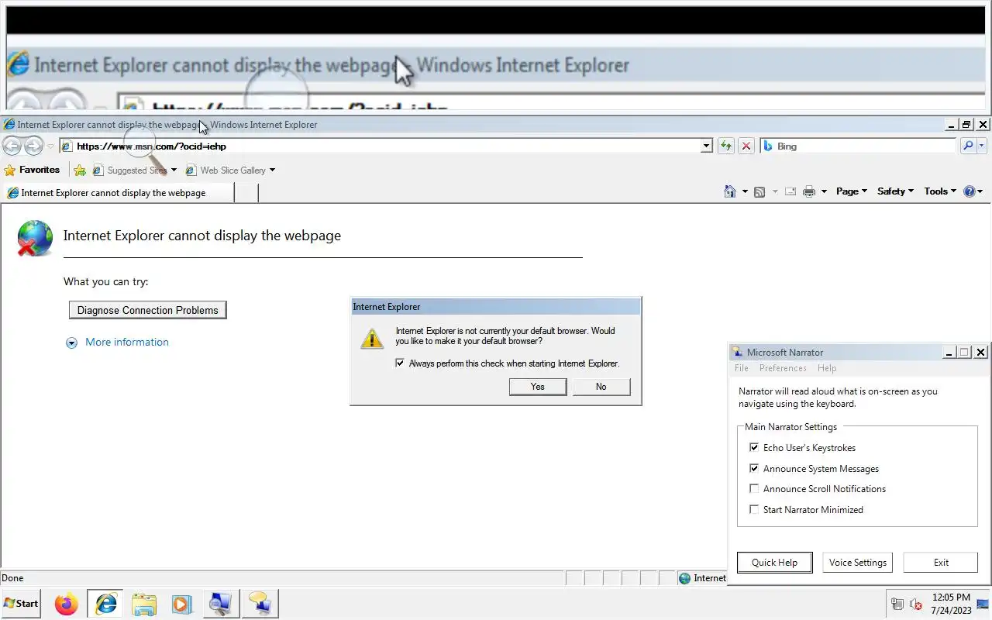Open Windows Explorer folder from taskbar
The image size is (992, 620).
point(143,603)
